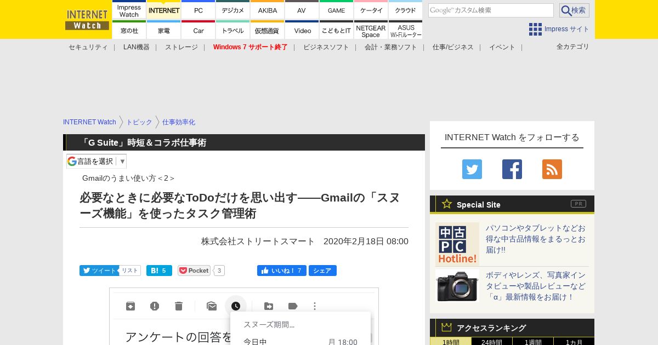Click the 仕事効率化 breadcrumb link
Screen dimensions: 658x345
(x=179, y=122)
